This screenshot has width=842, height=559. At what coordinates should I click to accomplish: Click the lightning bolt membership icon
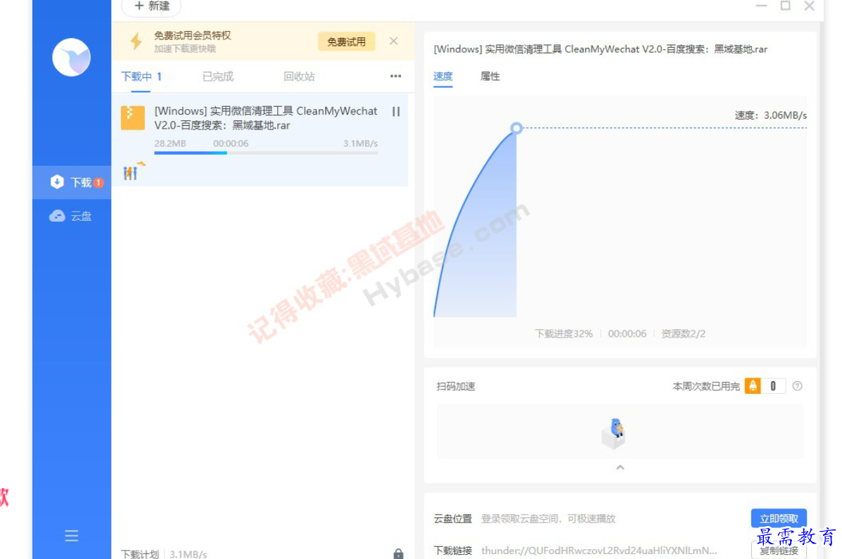(x=136, y=41)
